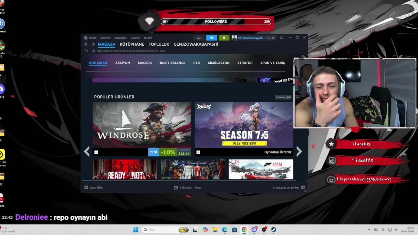Open Steam from the taskbar
The width and height of the screenshot is (418, 235).
[274, 230]
